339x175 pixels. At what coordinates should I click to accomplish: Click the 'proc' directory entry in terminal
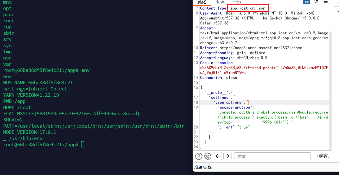9,15
